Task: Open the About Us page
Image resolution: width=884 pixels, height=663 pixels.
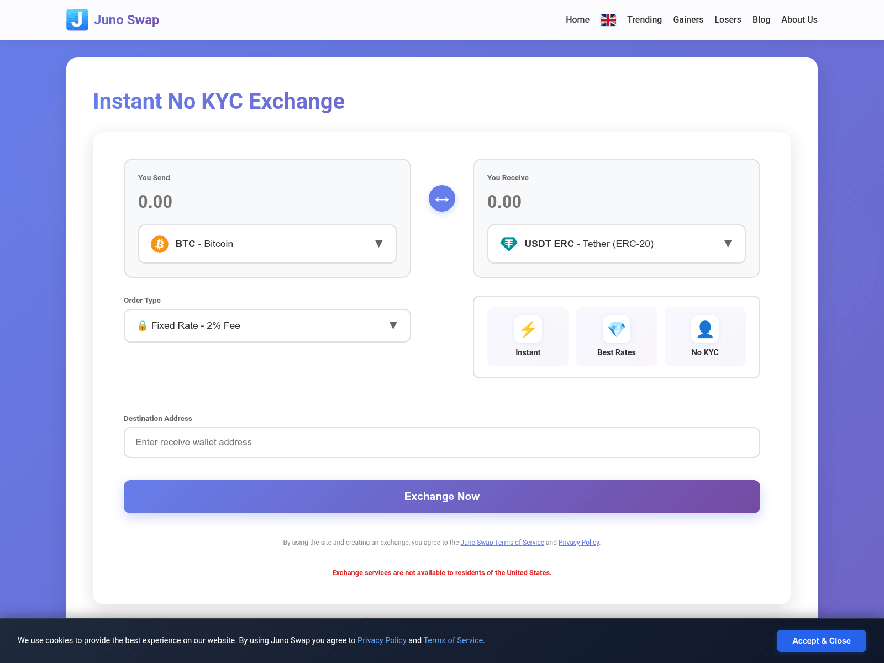Action: point(799,20)
